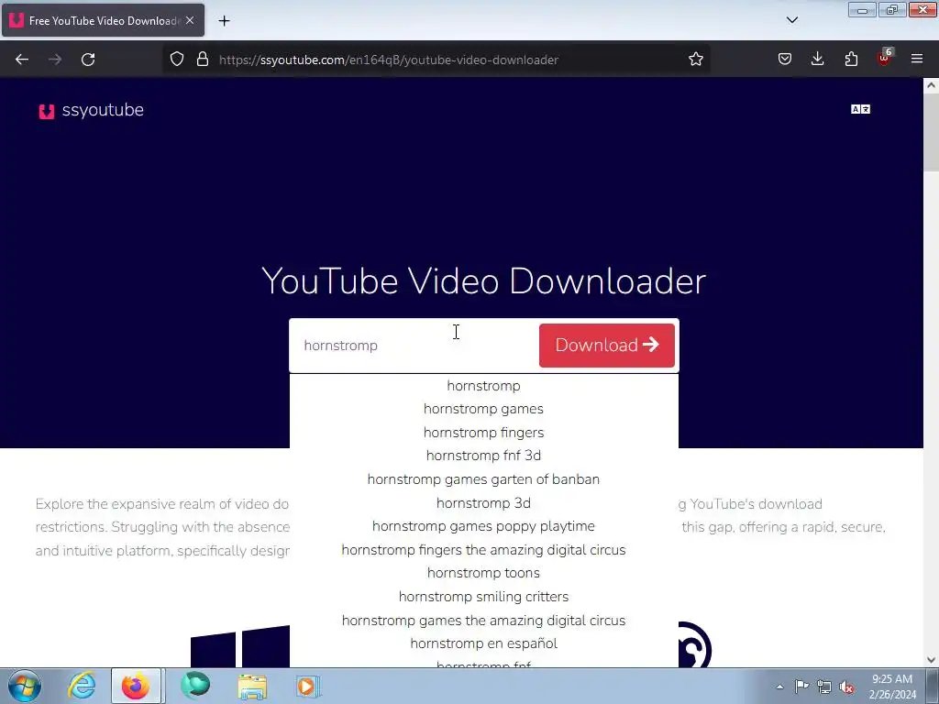Click the browser address bar URL
The width and height of the screenshot is (939, 704).
389,60
